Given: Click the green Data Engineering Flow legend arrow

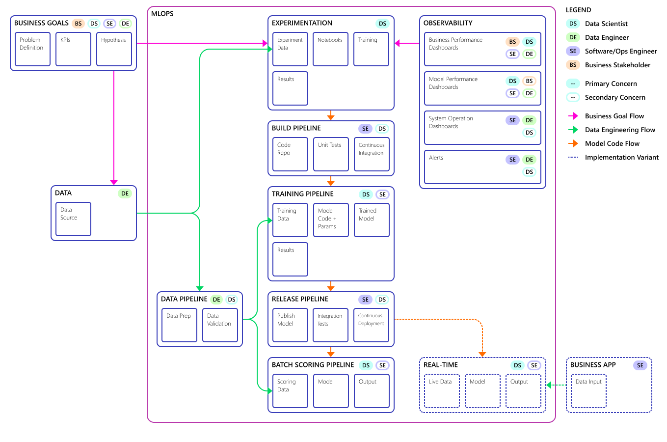Looking at the screenshot, I should click(573, 130).
